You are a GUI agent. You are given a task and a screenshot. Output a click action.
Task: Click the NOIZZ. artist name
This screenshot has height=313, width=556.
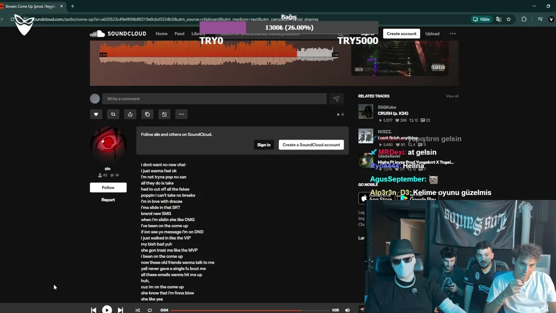point(385,132)
